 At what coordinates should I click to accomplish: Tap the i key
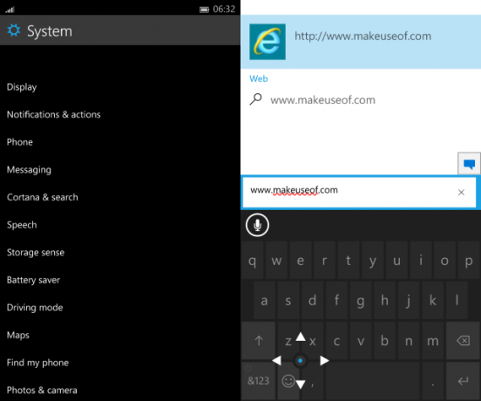[421, 261]
